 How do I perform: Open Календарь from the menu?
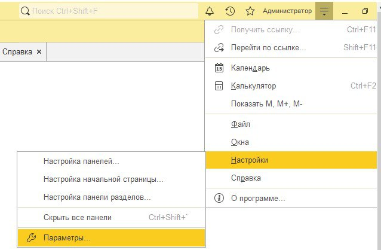291,68
